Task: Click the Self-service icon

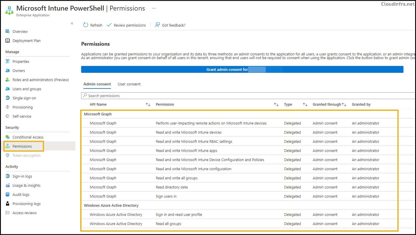Action: pos(8,116)
